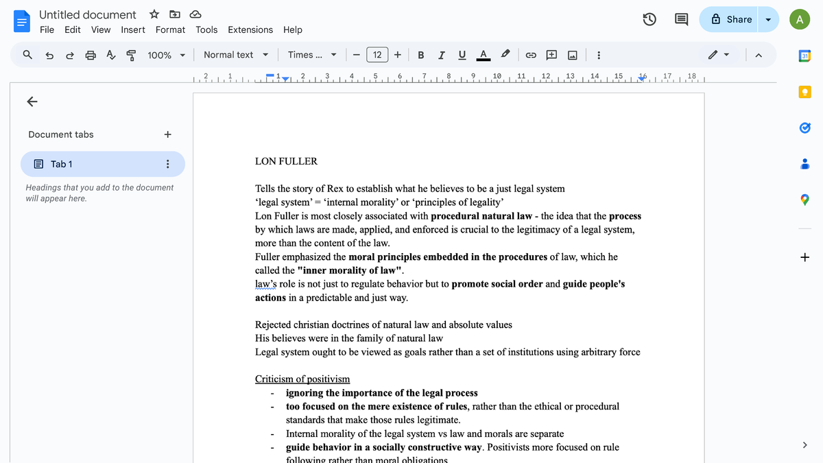Open the Edit menu

[x=73, y=29]
